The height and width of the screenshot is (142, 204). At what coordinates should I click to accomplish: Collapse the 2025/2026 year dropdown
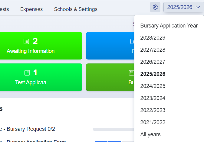click(183, 7)
